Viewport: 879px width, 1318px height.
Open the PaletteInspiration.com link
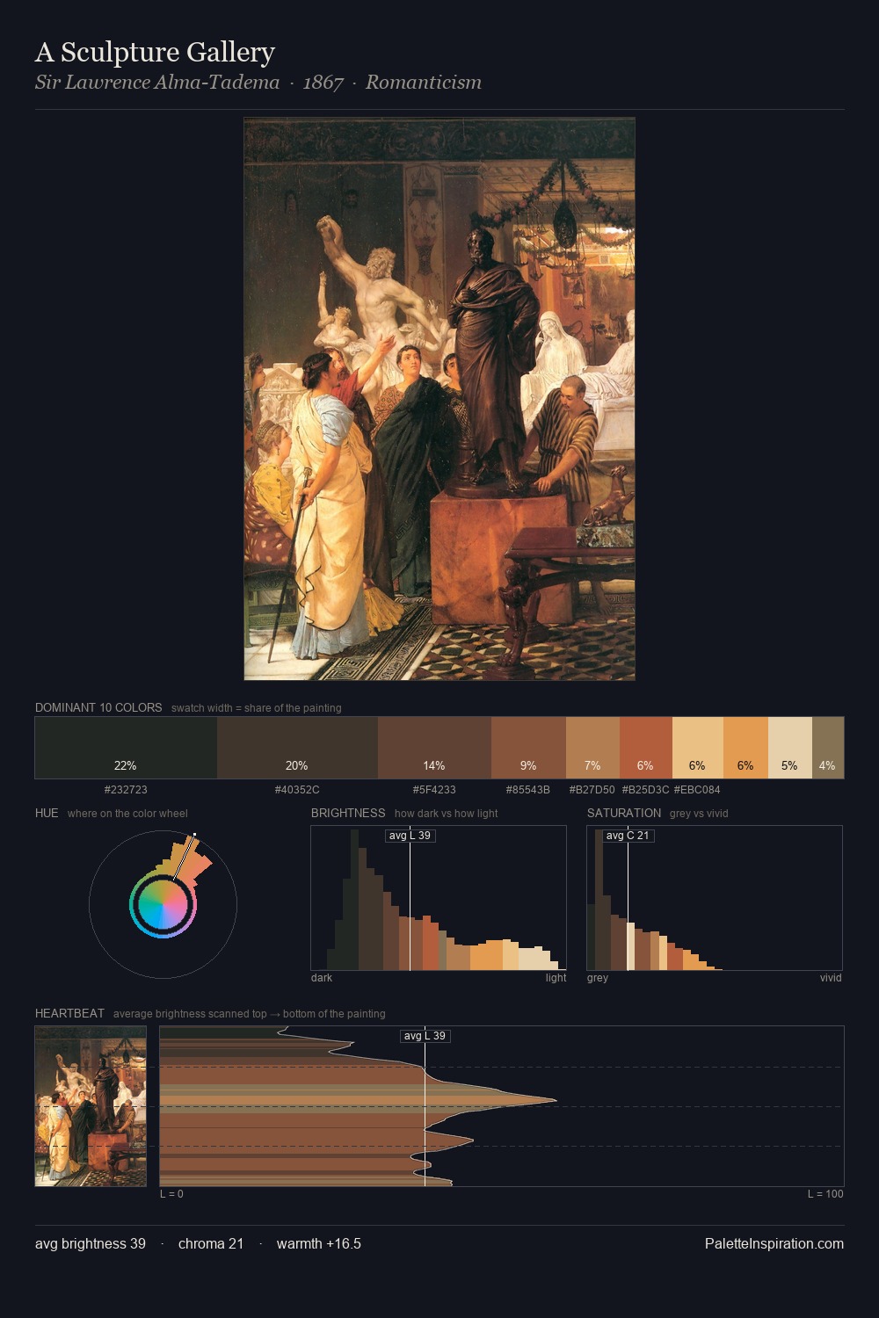774,1243
